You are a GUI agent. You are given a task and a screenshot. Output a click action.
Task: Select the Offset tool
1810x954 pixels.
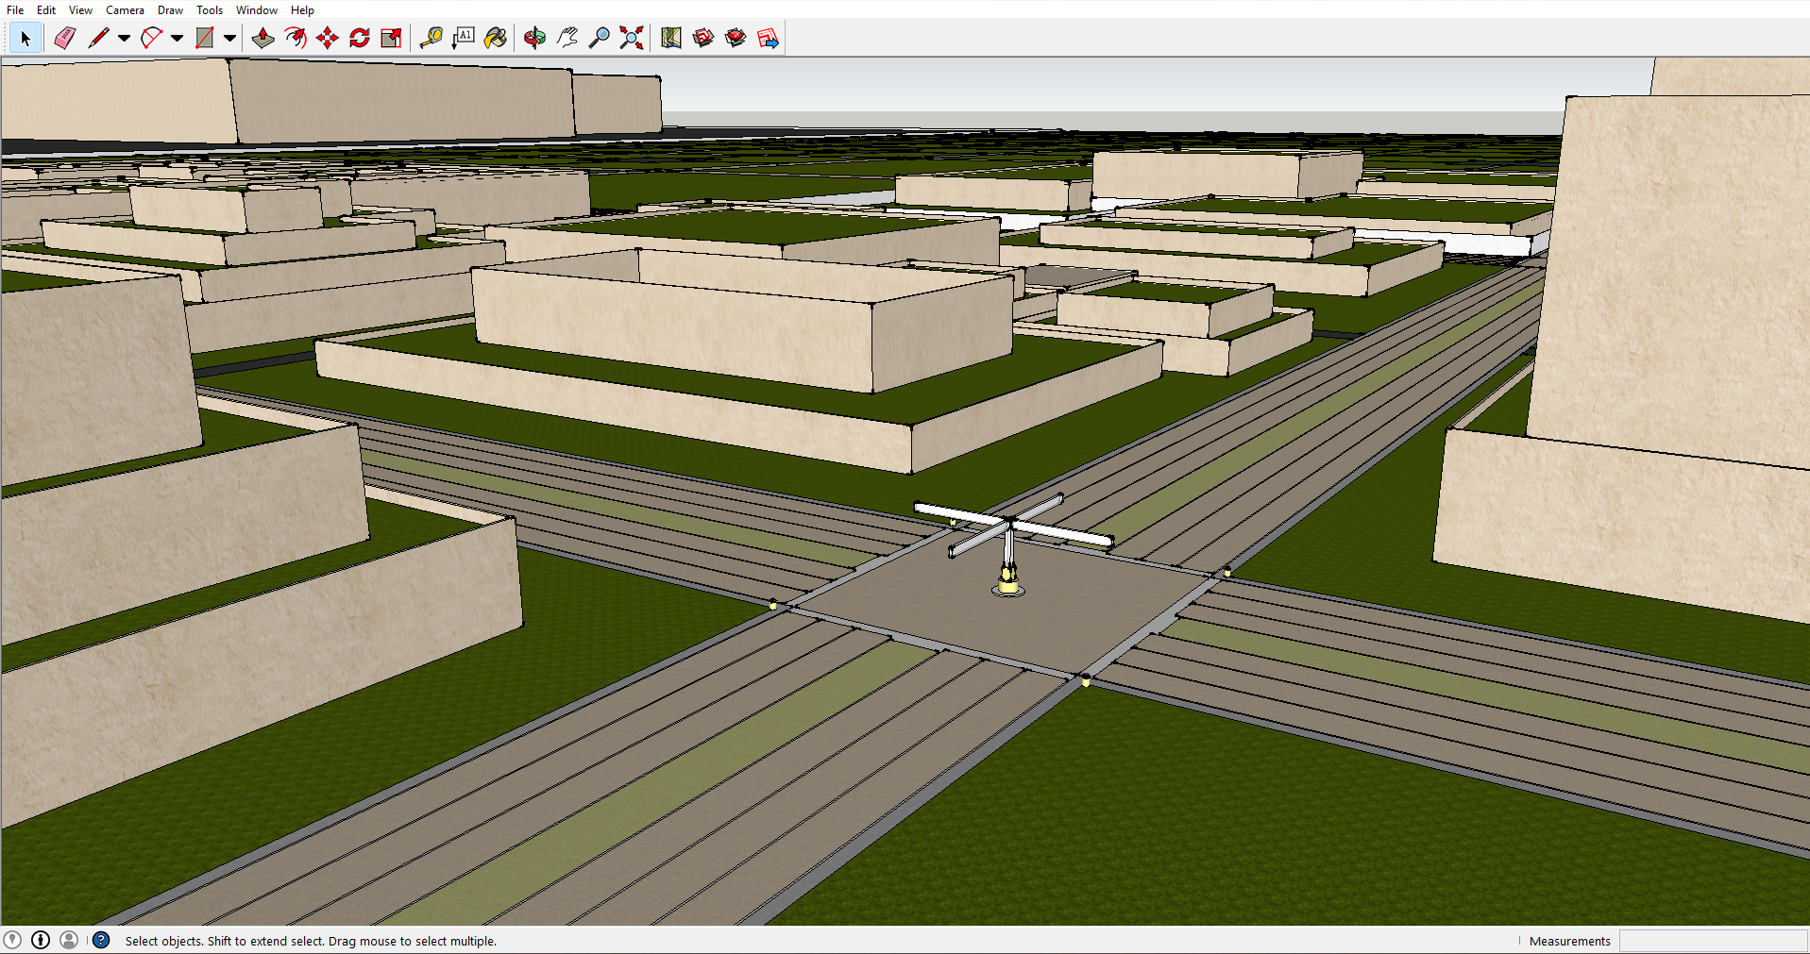(296, 39)
